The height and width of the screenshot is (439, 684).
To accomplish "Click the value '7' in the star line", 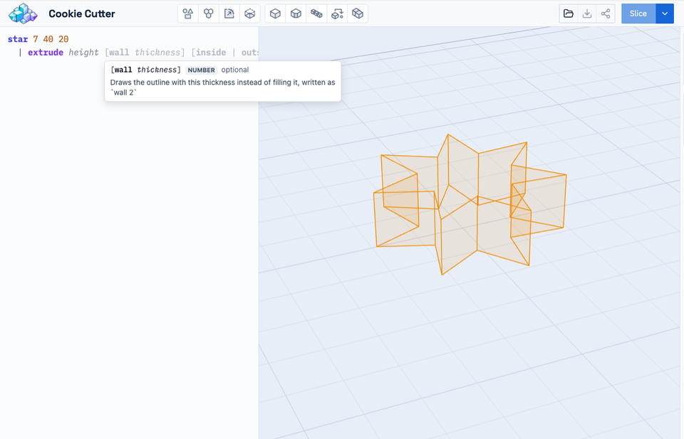I will coord(36,39).
